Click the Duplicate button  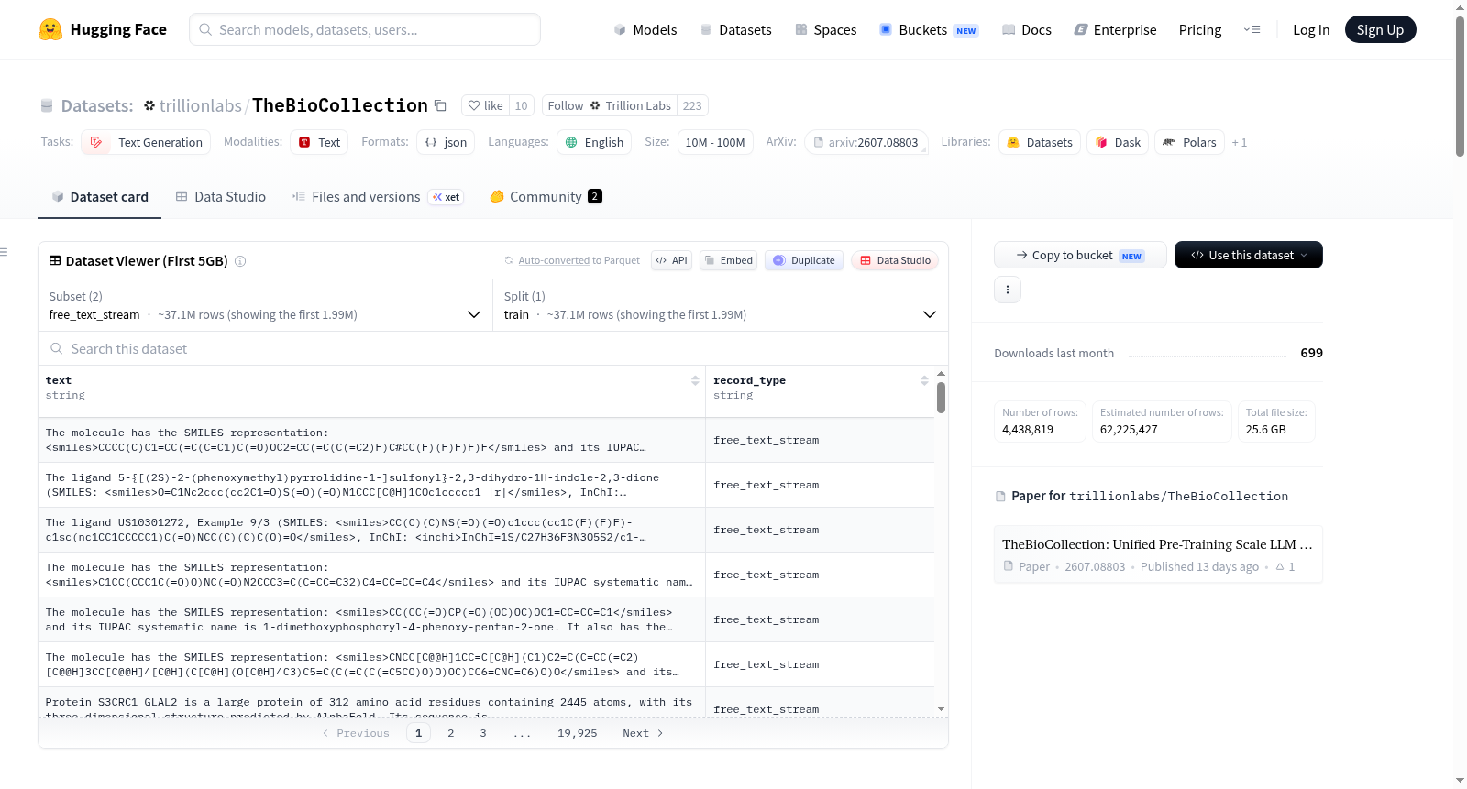tap(804, 260)
